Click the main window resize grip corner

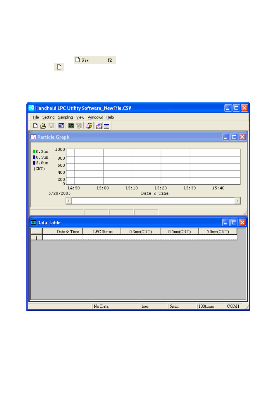pos(247,307)
